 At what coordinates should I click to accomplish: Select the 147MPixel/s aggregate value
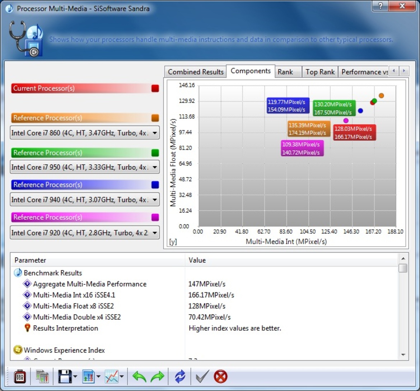[x=207, y=284]
